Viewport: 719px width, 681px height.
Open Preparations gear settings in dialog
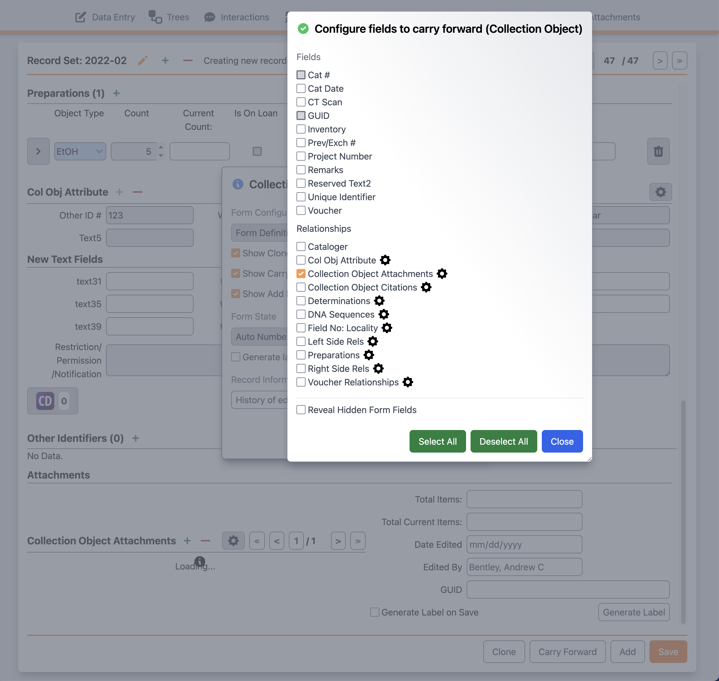pyautogui.click(x=369, y=355)
